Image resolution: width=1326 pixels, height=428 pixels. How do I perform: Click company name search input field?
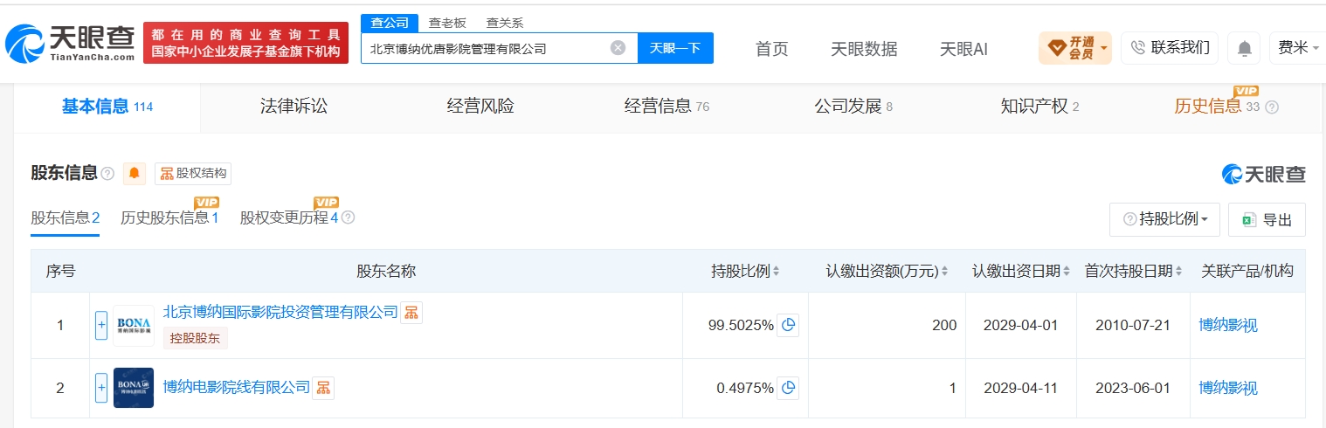pos(485,48)
